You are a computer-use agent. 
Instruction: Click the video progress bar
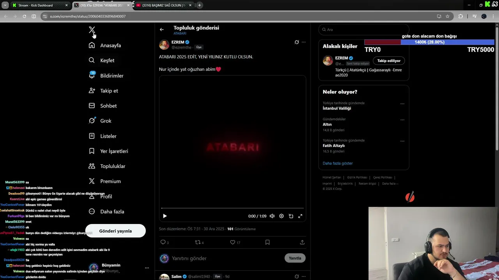232,208
